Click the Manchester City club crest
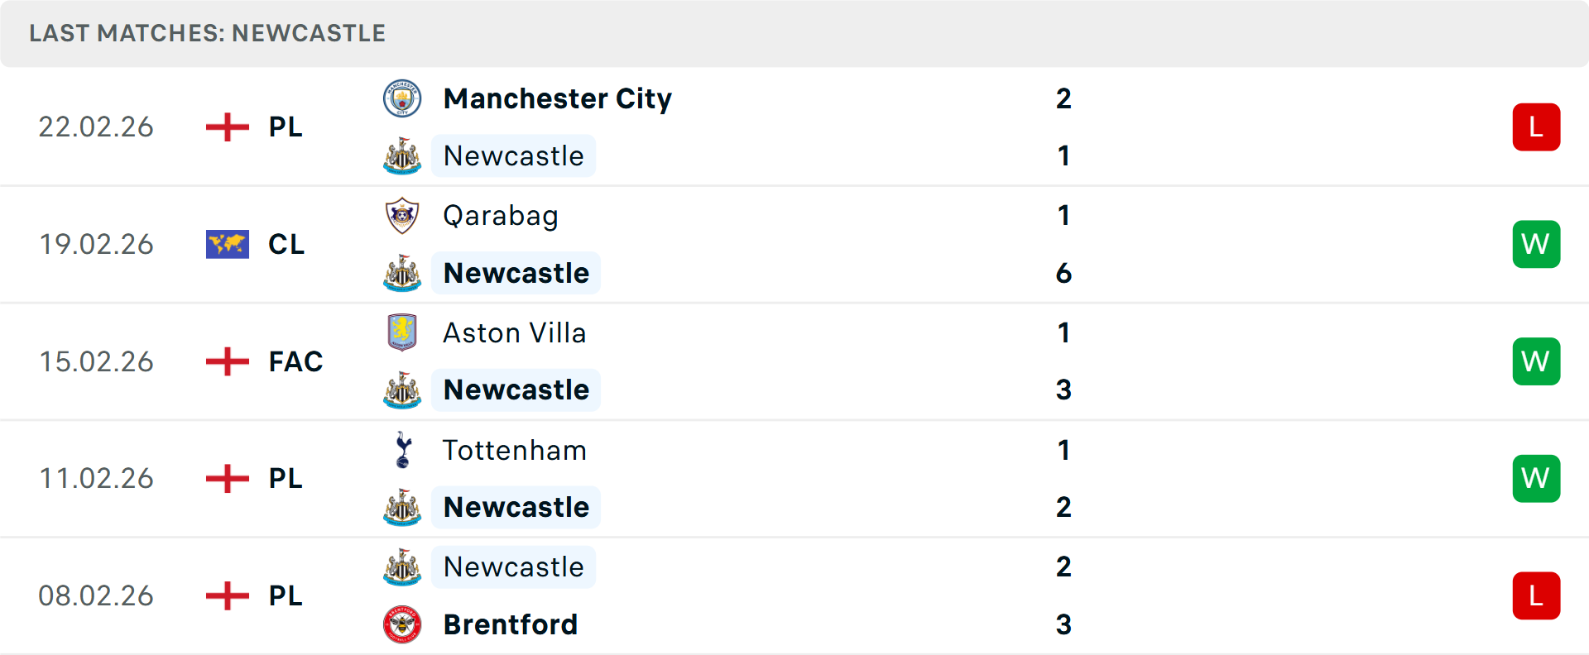The height and width of the screenshot is (655, 1589). [402, 98]
